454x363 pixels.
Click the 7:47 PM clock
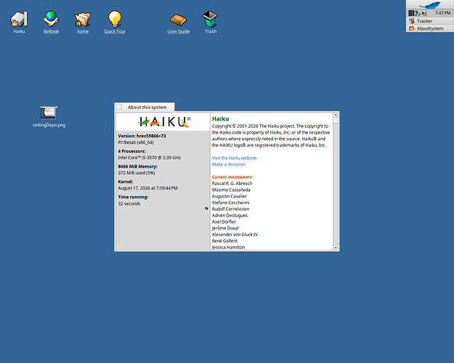[x=442, y=13]
